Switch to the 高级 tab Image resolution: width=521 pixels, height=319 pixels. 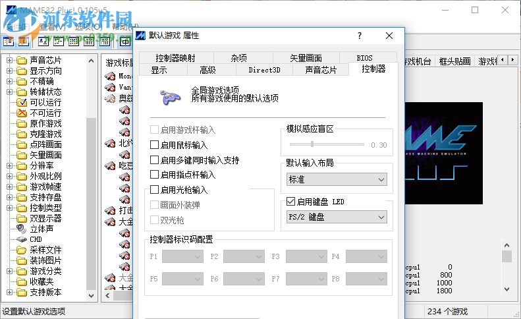click(211, 70)
